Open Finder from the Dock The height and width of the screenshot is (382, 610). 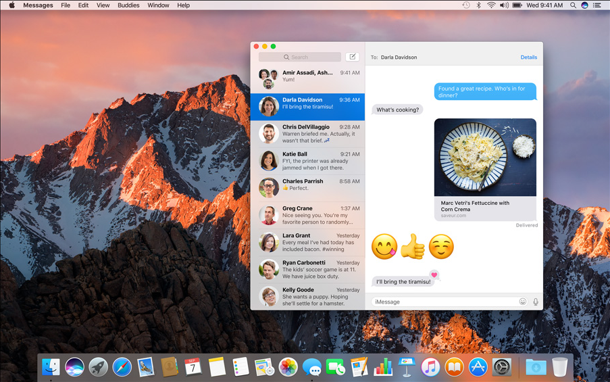(51, 366)
